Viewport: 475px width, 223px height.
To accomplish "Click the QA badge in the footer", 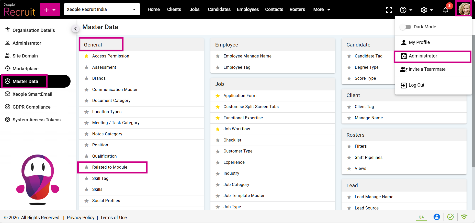I will tap(421, 217).
